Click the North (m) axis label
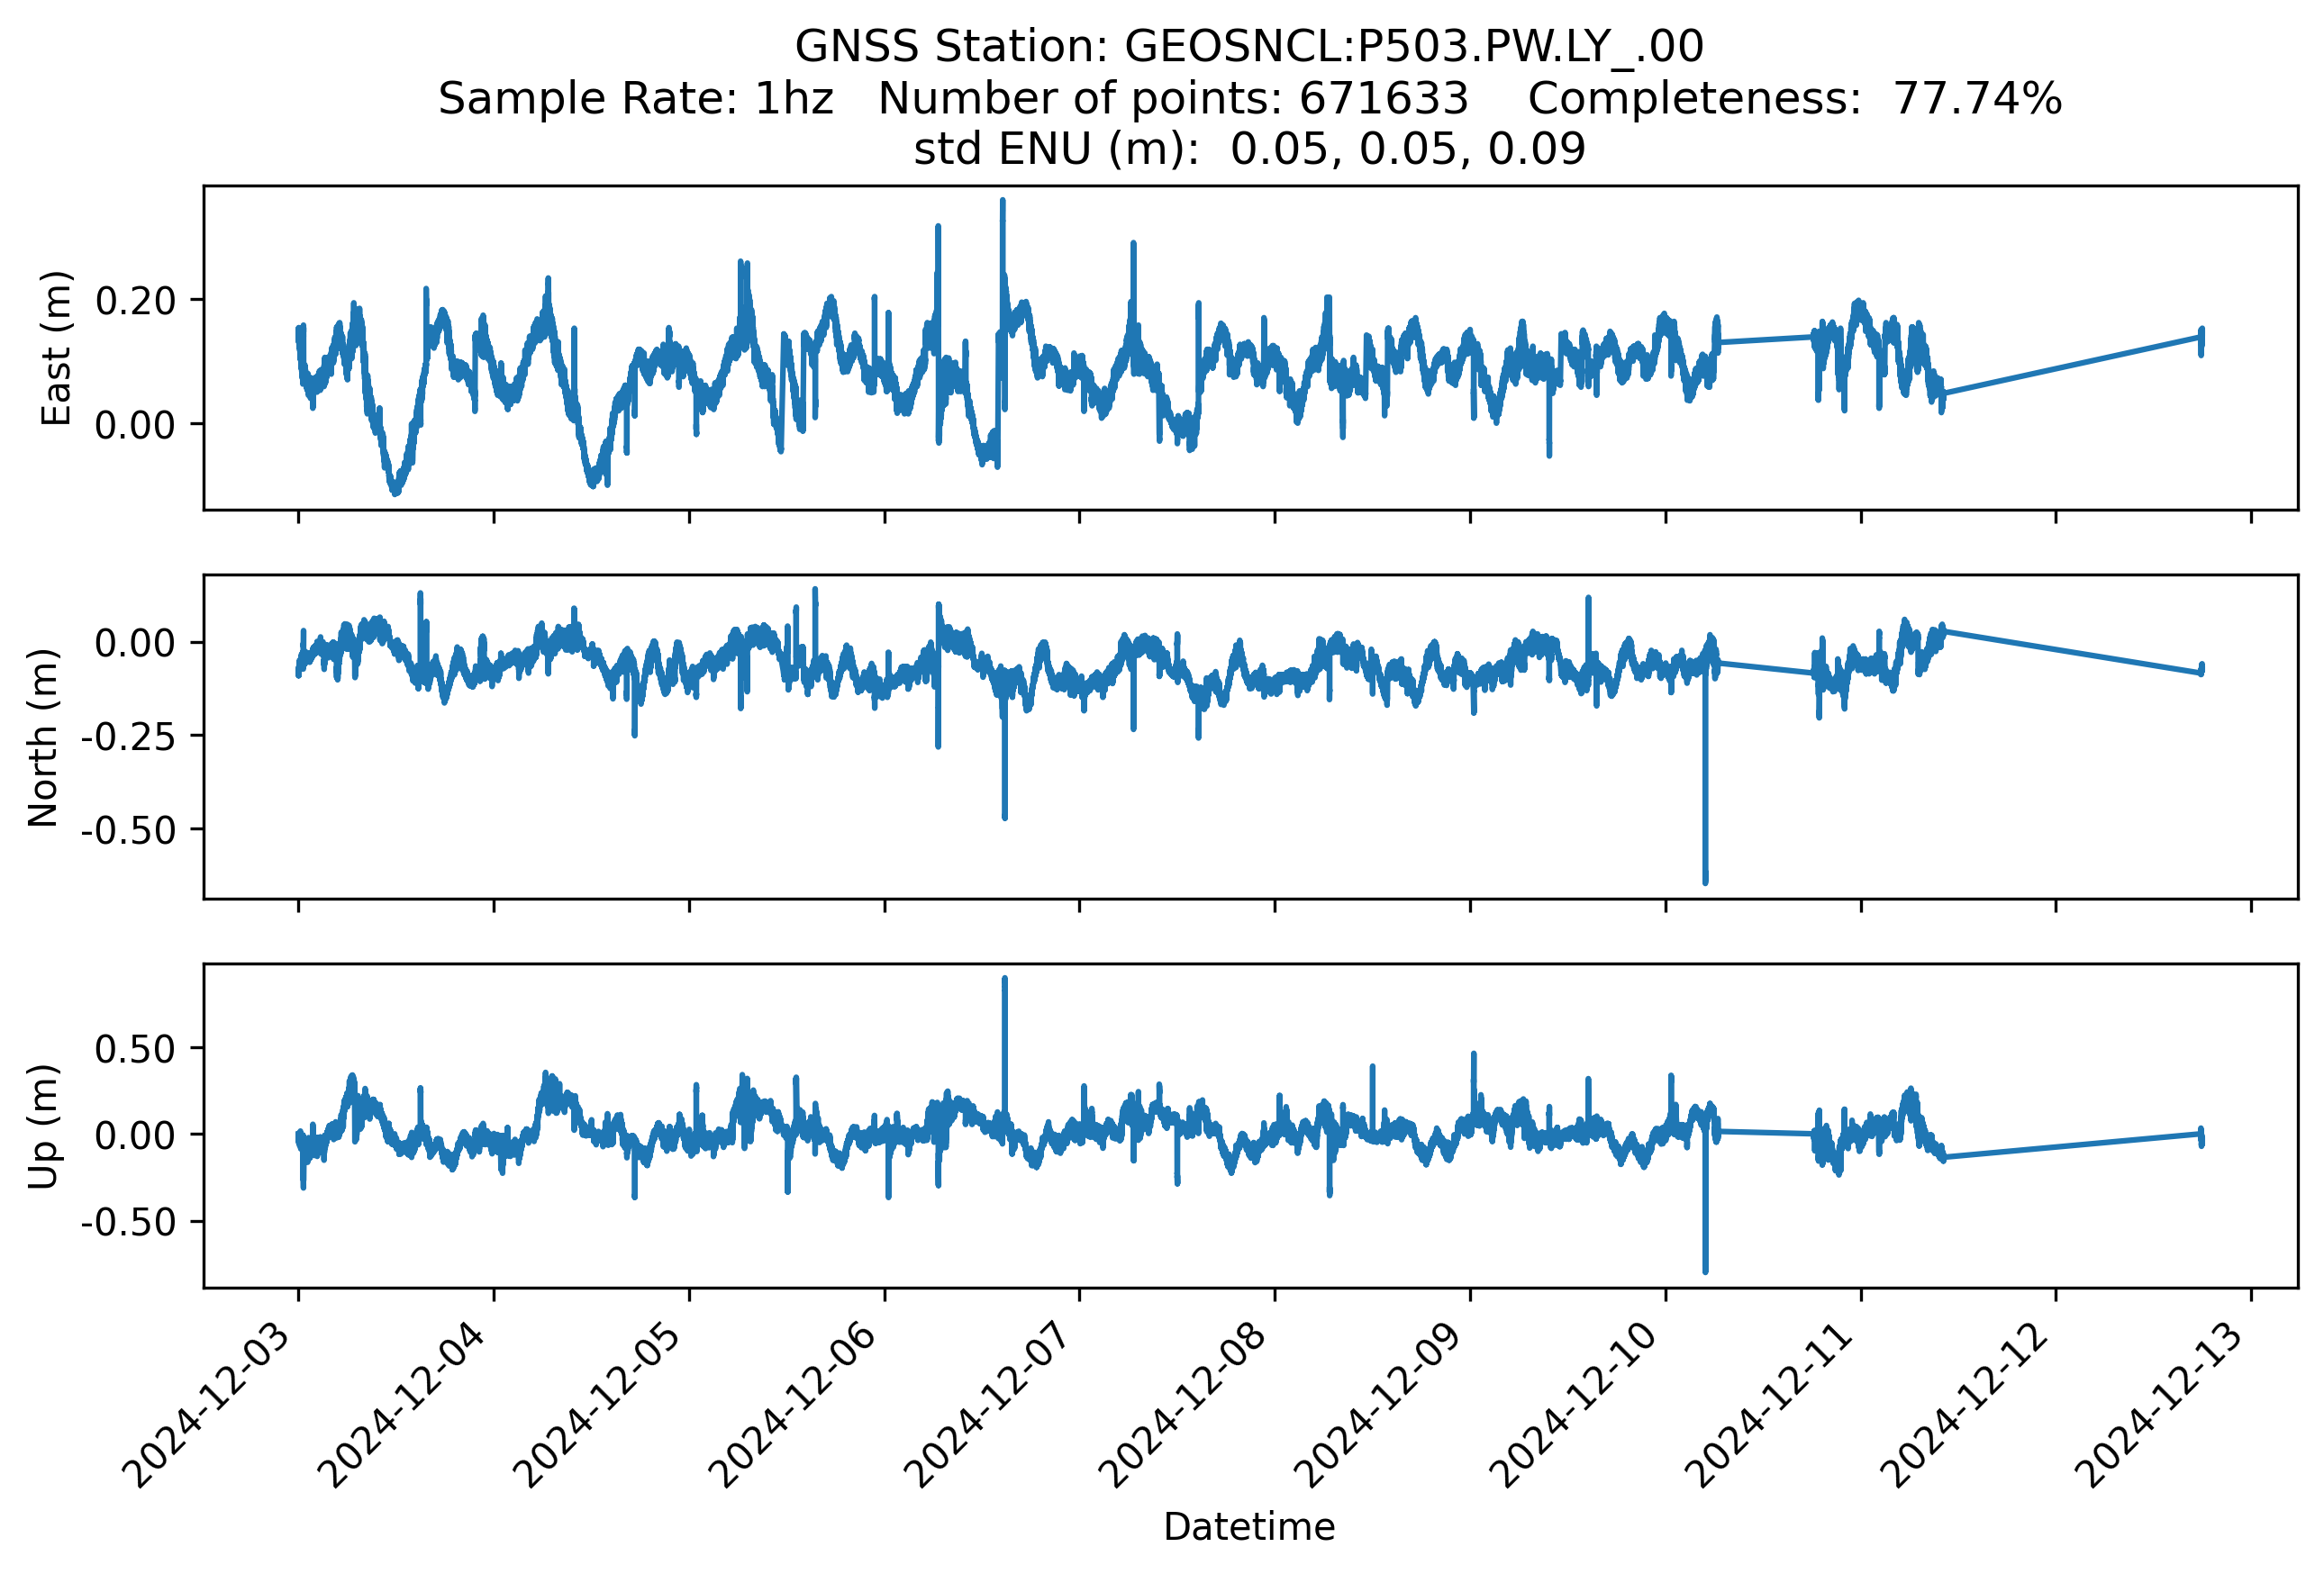 pos(43,737)
